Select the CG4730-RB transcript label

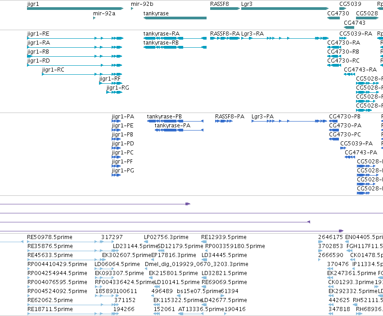pos(343,52)
